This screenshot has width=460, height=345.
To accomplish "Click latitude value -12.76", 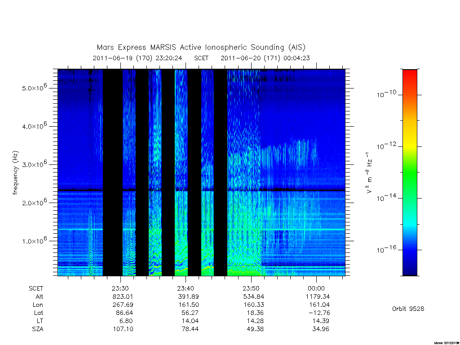I will [x=319, y=313].
